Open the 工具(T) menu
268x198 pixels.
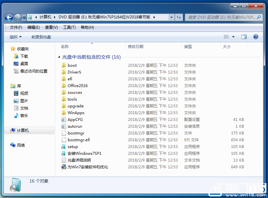pos(69,27)
